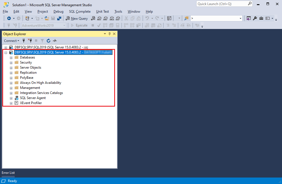Click Connect Object Explorer plug icon

pos(24,41)
